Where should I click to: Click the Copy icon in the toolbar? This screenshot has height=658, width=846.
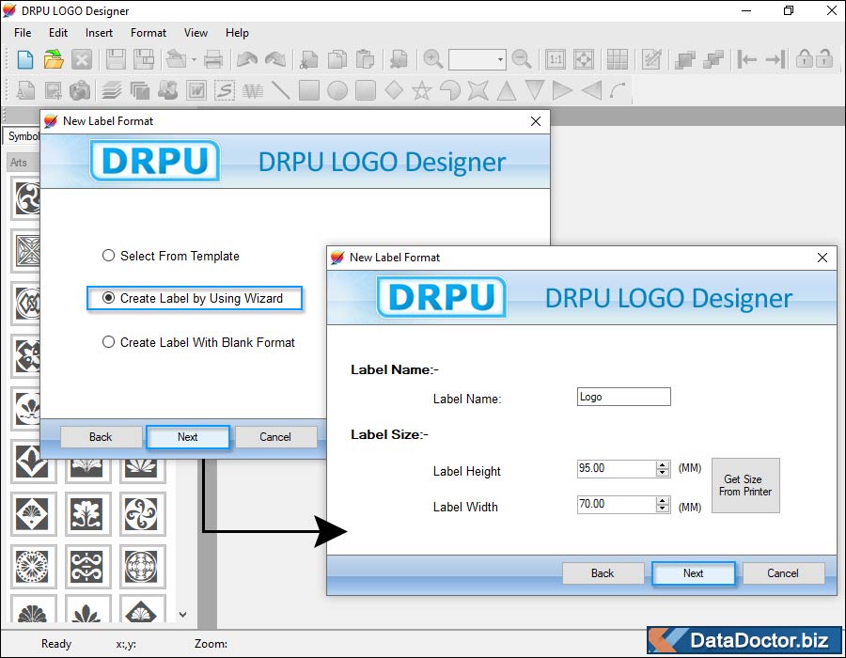click(337, 59)
